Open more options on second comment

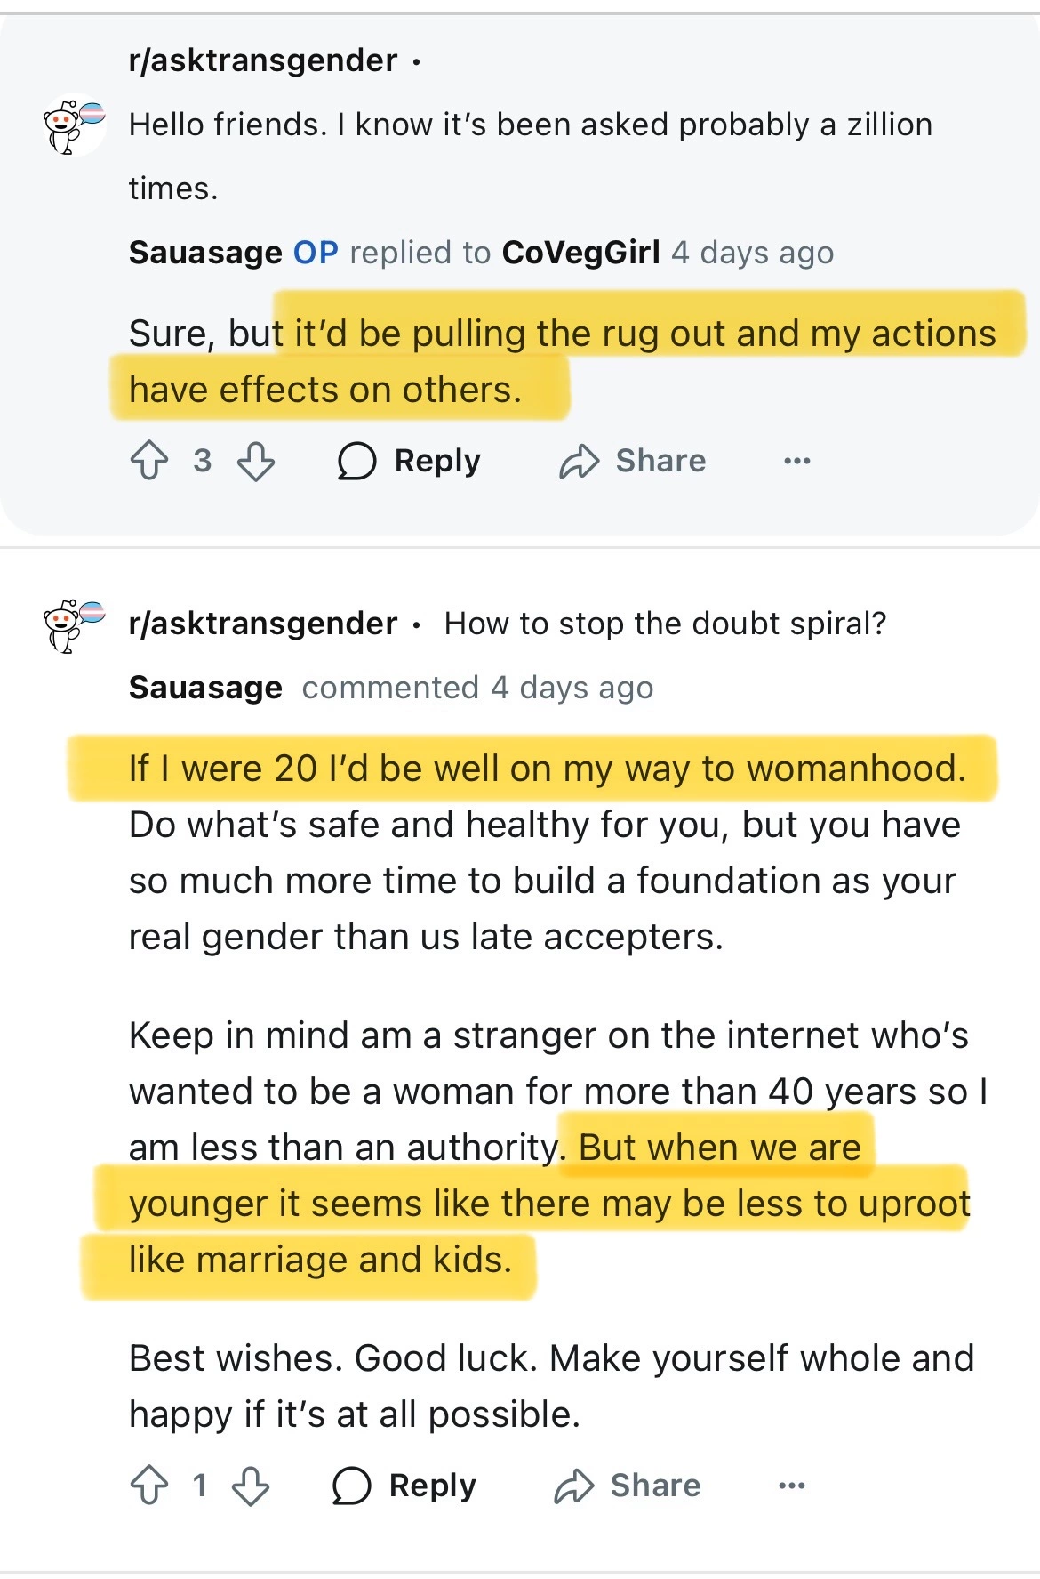tap(791, 1485)
